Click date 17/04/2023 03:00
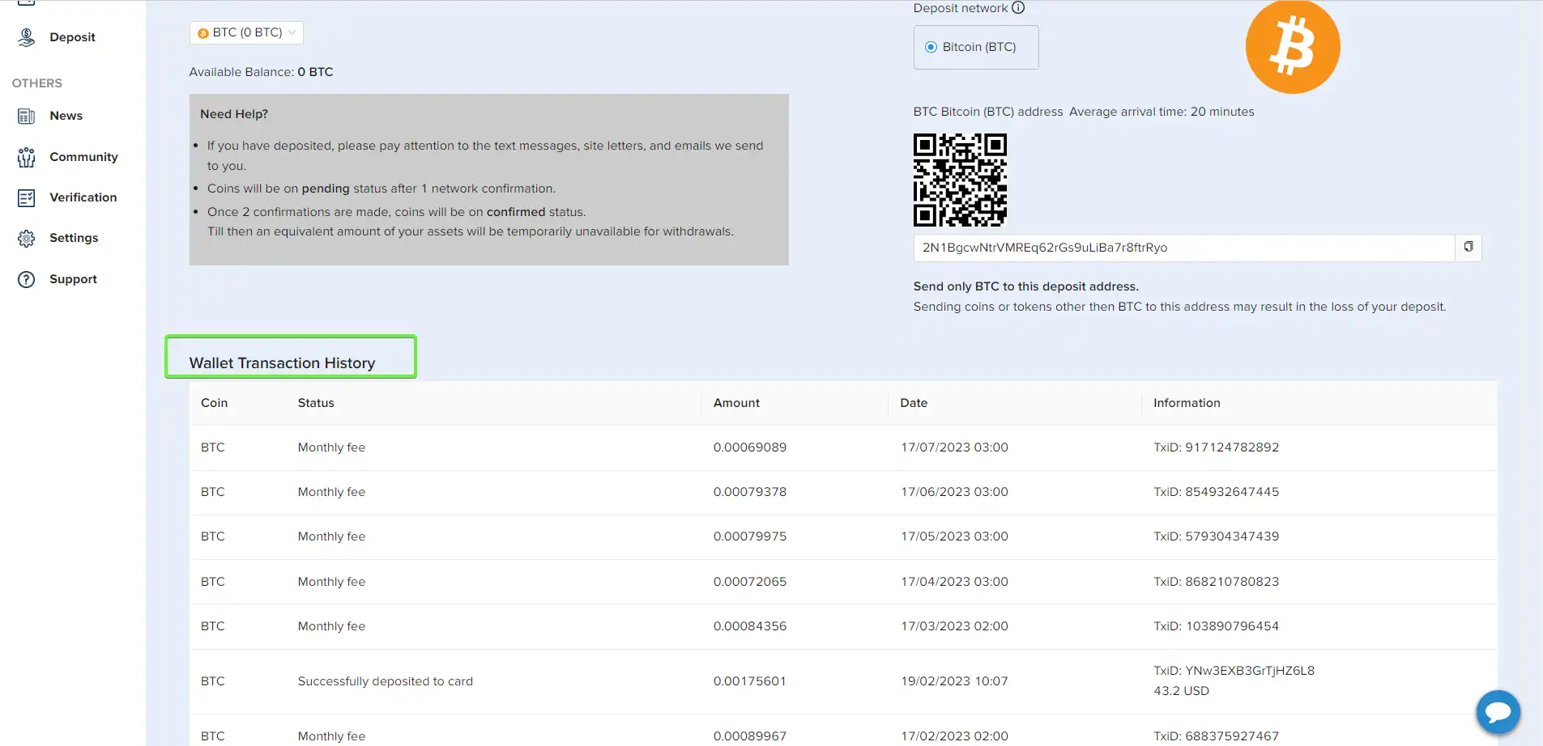 click(x=954, y=582)
